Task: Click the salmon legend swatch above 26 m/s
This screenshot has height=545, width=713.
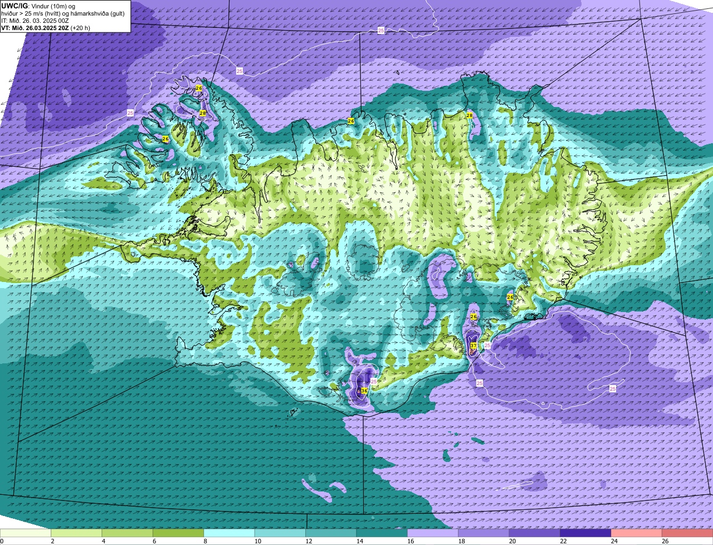Action: (x=687, y=533)
